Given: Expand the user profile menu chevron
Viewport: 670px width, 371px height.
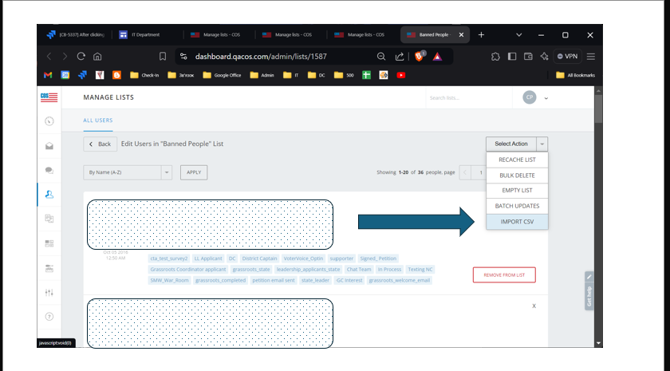Looking at the screenshot, I should [546, 98].
